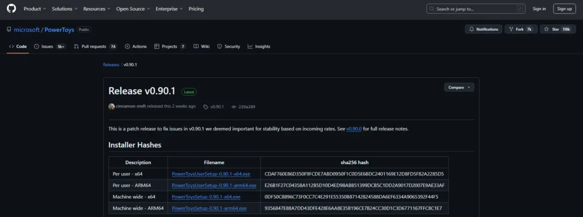The image size is (583, 217).
Task: Click the Installer Hashes heading
Action: tap(134, 145)
